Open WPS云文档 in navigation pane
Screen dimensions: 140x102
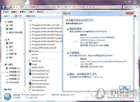tap(12, 82)
